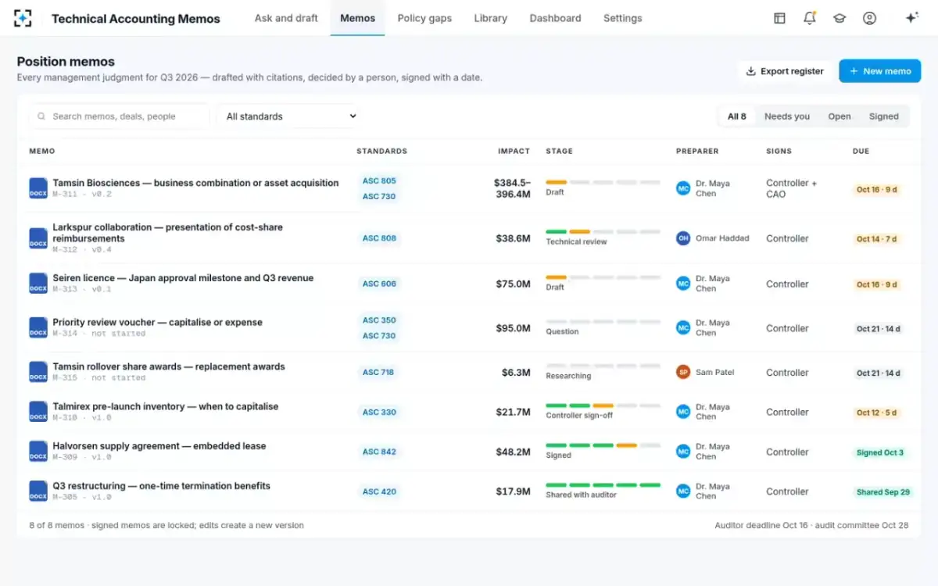Click the ASC 808 tag
938x586 pixels.
coord(379,238)
